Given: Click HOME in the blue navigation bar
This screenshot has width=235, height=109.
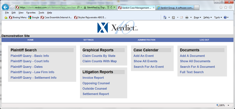Looking at the screenshot, I should [x=31, y=40].
